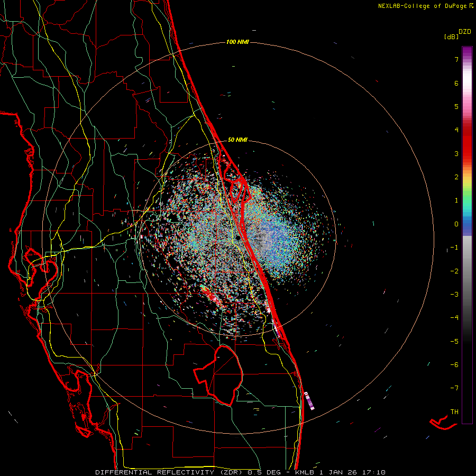This screenshot has height=476, width=476.
Task: Click the purple-white echo streak offshore southeast coast
Action: pyautogui.click(x=309, y=401)
